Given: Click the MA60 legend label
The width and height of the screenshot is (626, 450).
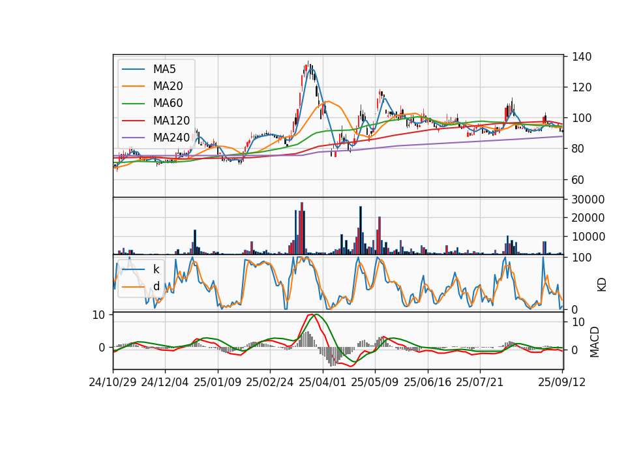Looking at the screenshot, I should point(168,104).
